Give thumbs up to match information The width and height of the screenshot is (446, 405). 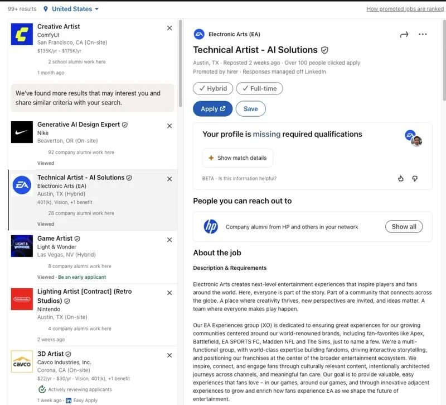401,178
